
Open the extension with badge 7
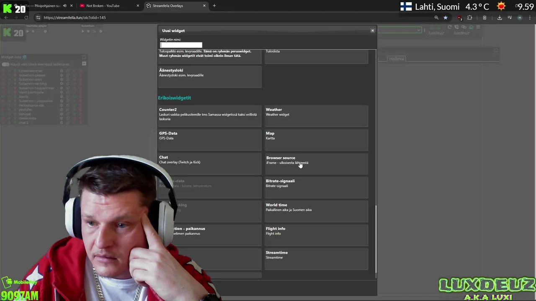pyautogui.click(x=460, y=18)
